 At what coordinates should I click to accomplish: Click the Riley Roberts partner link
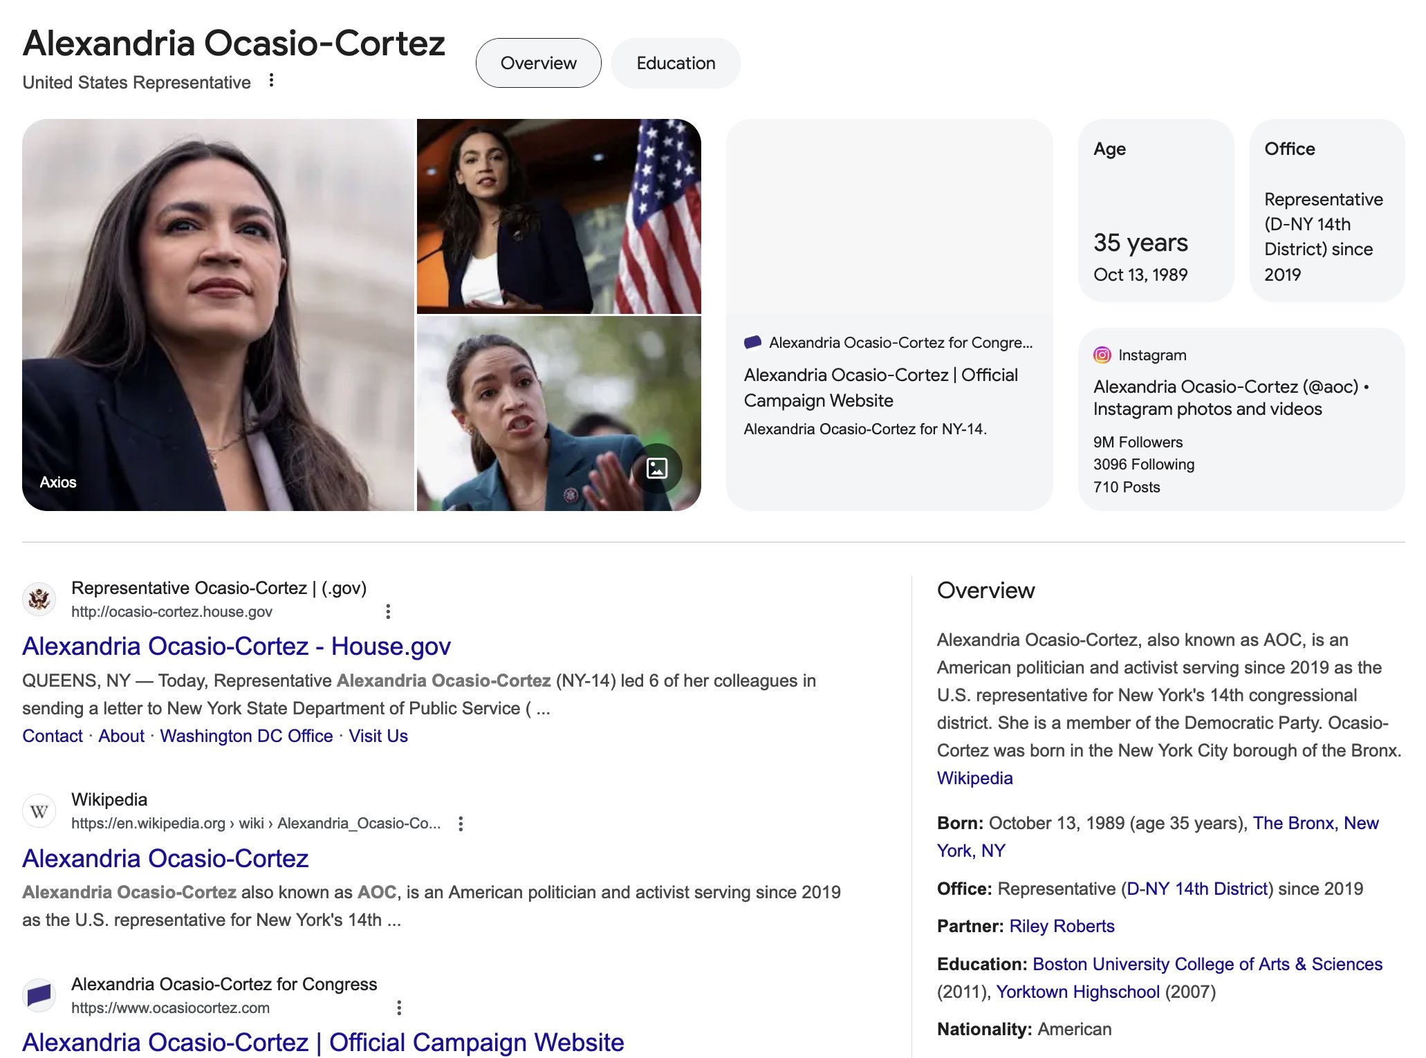click(1062, 926)
